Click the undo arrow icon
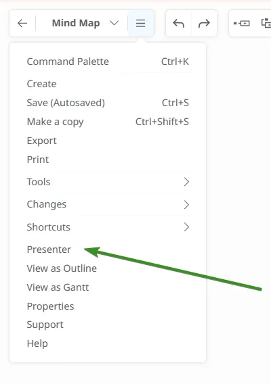This screenshot has height=384, width=271. 178,24
